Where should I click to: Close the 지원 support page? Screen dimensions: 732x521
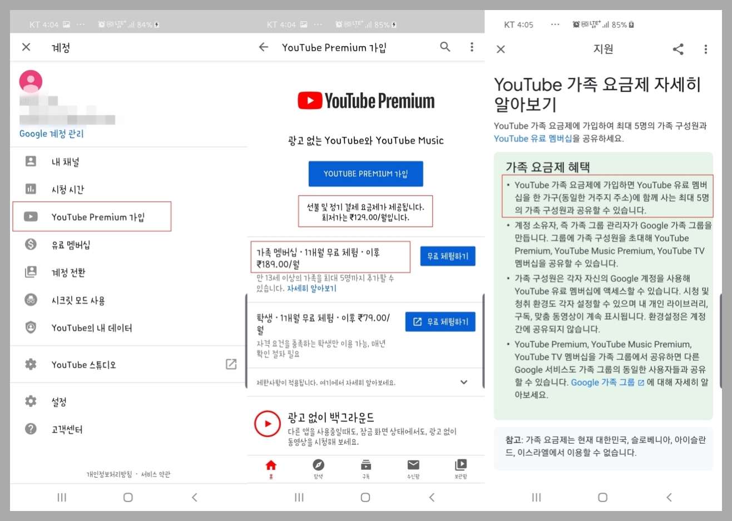(x=501, y=49)
